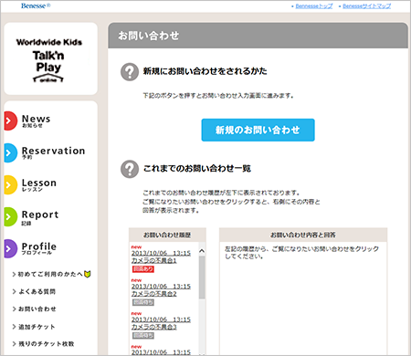
Task: Click the Talk'n Play logo
Action: point(48,60)
